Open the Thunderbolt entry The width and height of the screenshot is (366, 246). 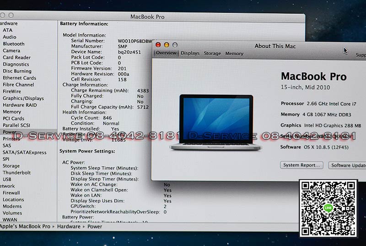[x=17, y=173]
